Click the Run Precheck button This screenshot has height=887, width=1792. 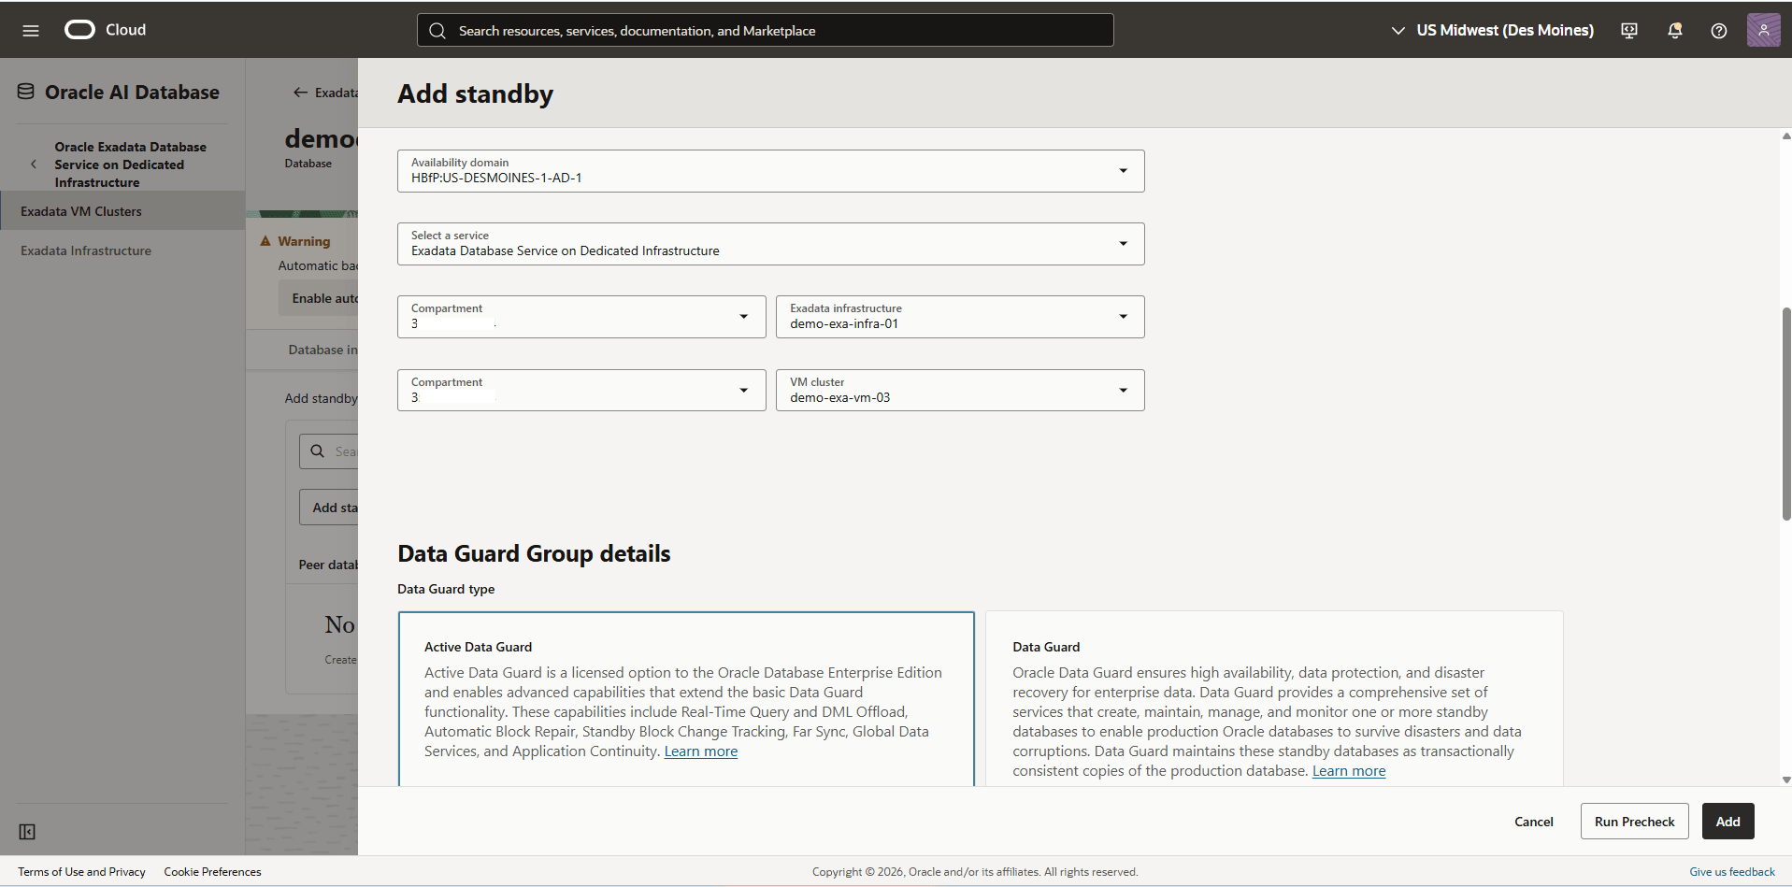1633,821
